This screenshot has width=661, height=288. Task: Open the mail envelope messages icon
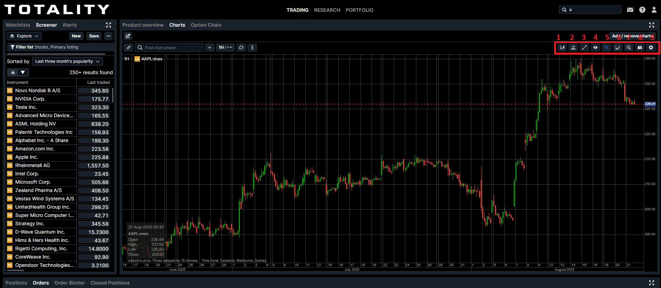click(x=630, y=10)
